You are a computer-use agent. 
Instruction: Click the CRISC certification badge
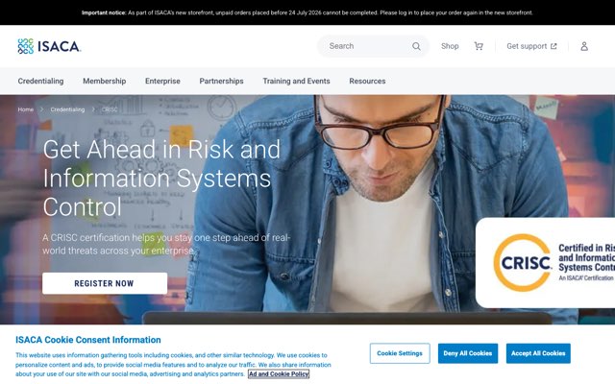click(545, 262)
